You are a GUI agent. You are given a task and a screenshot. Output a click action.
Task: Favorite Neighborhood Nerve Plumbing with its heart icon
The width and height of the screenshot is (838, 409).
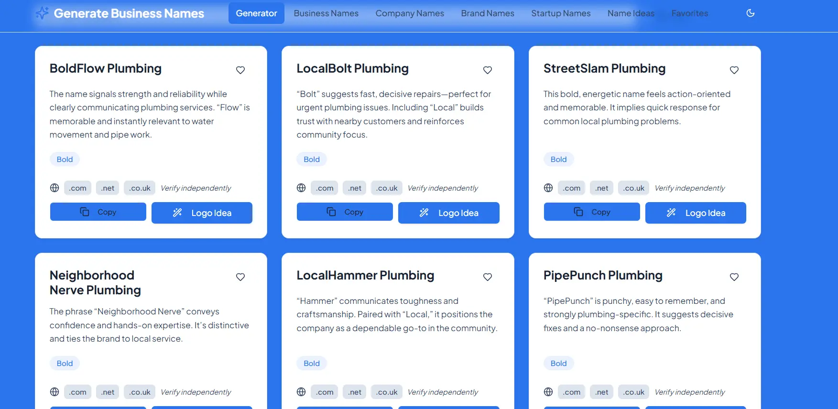(x=240, y=277)
